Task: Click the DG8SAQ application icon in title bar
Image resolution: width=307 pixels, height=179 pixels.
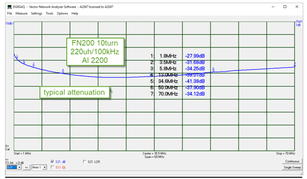Action: [9, 7]
